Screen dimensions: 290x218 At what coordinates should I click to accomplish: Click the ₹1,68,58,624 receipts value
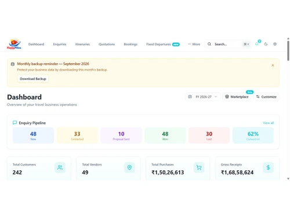coord(237,172)
